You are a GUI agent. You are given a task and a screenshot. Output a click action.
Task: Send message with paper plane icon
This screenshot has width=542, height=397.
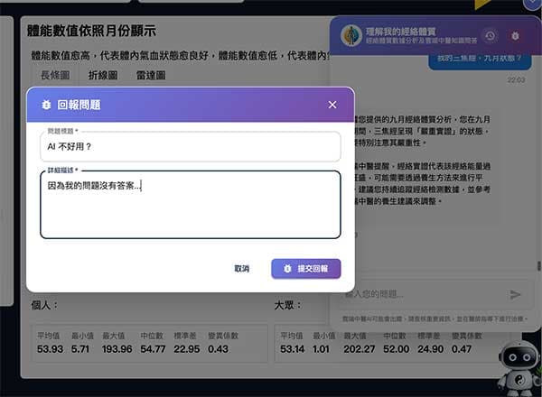click(x=515, y=294)
